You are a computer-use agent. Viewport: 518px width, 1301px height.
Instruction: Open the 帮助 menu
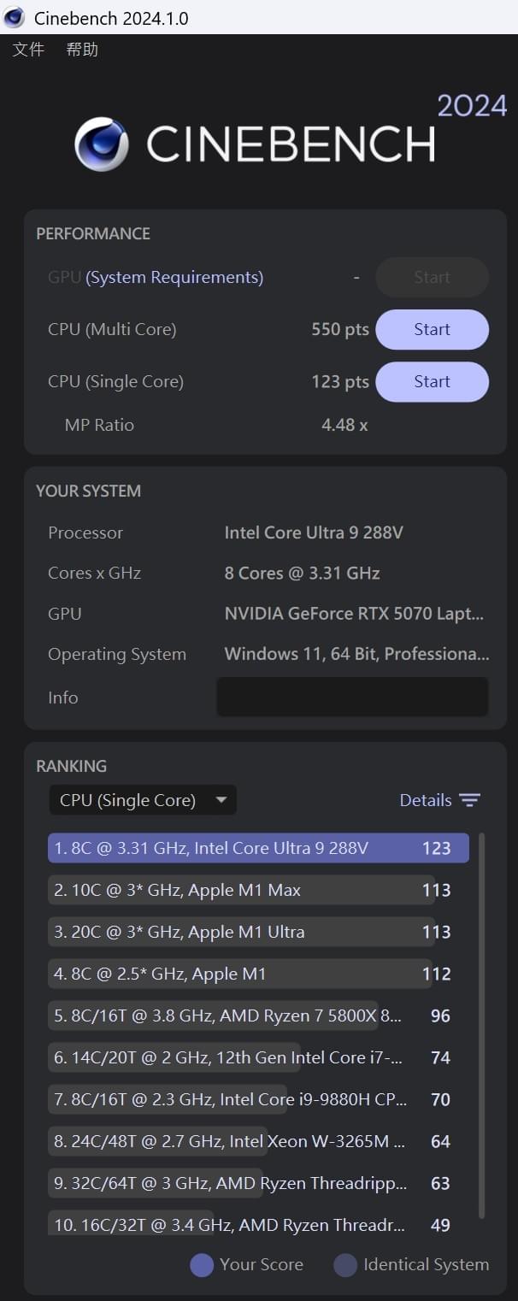click(82, 50)
